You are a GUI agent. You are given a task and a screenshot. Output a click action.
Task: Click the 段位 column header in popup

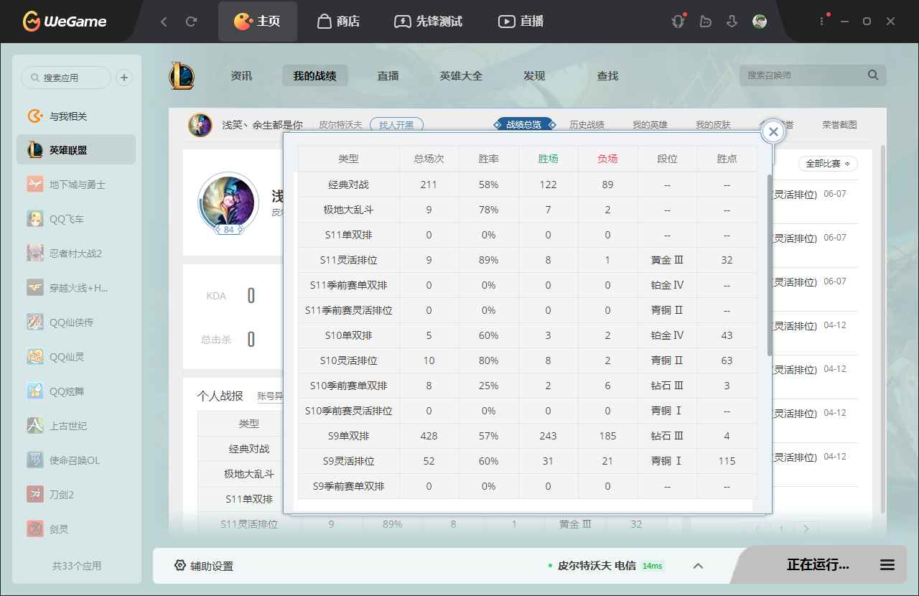point(667,159)
